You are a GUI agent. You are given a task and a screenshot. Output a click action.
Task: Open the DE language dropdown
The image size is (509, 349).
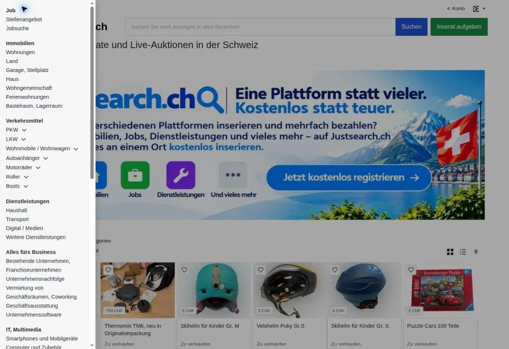coord(479,9)
